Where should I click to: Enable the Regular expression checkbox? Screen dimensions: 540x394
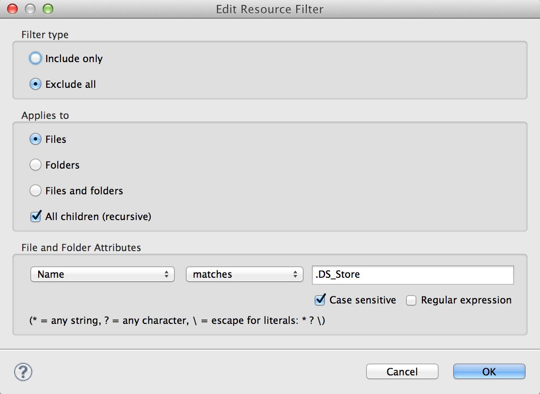pyautogui.click(x=411, y=300)
